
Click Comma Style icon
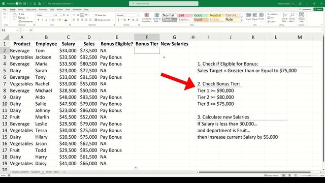point(128,20)
